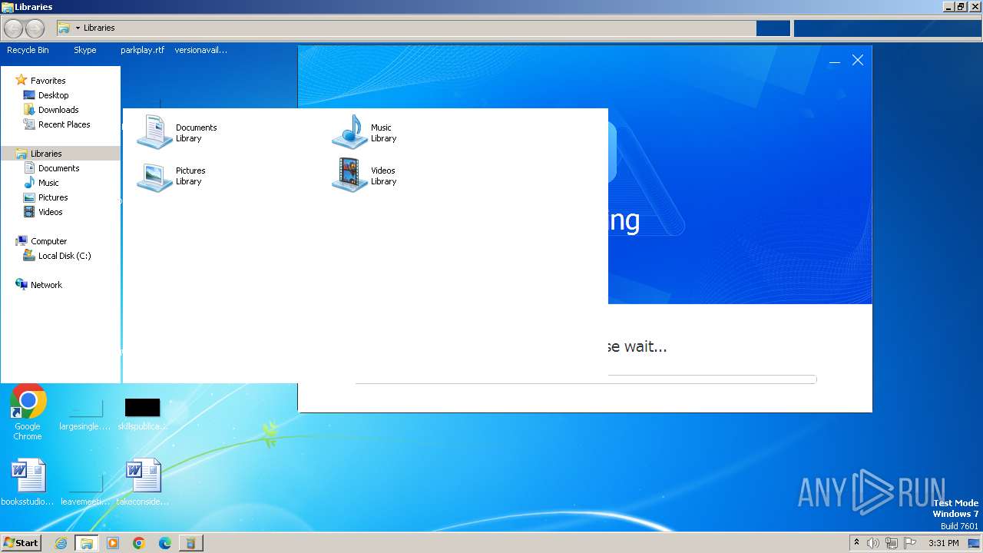Open the address bar location dropdown arrow
The image size is (983, 553).
(x=78, y=28)
